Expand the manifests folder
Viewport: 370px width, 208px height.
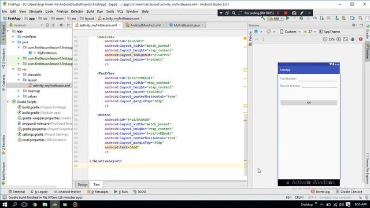point(13,36)
